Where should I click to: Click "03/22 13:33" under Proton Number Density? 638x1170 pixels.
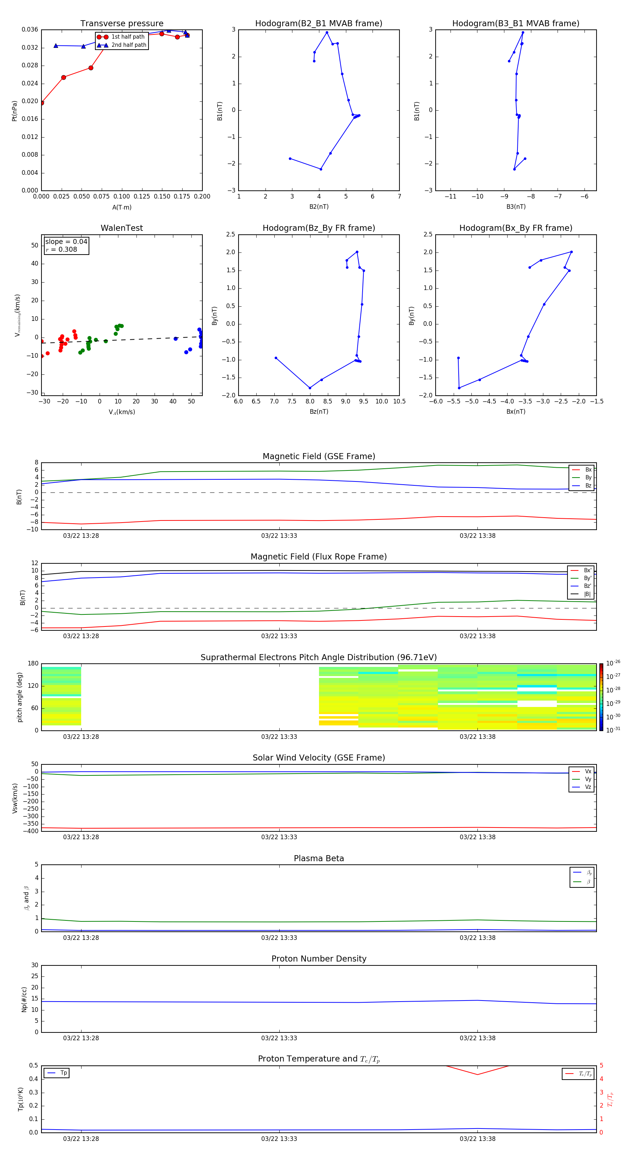(x=279, y=1038)
